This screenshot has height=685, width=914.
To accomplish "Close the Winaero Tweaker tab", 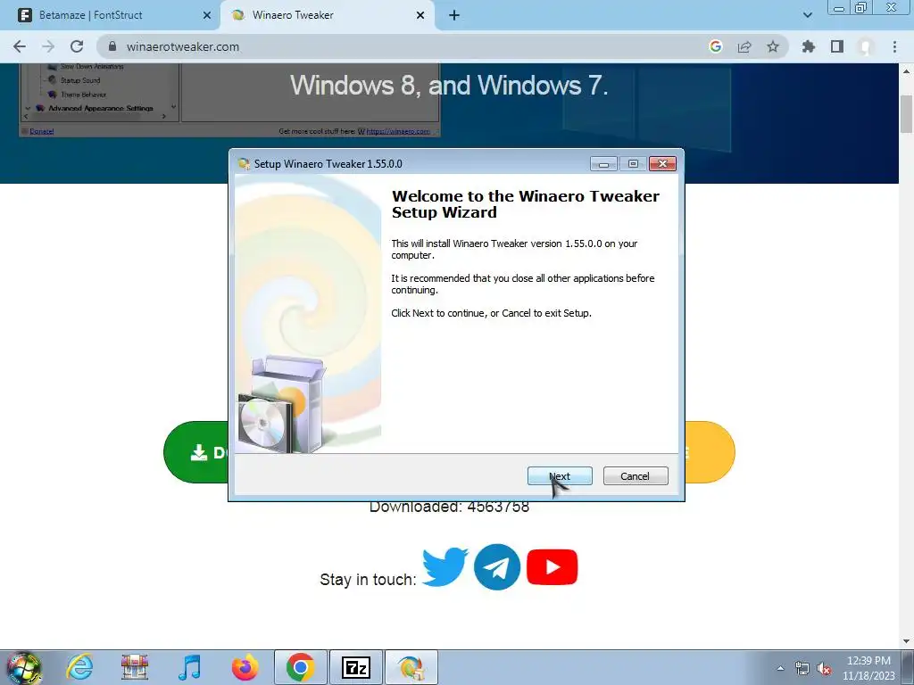I will click(x=420, y=15).
